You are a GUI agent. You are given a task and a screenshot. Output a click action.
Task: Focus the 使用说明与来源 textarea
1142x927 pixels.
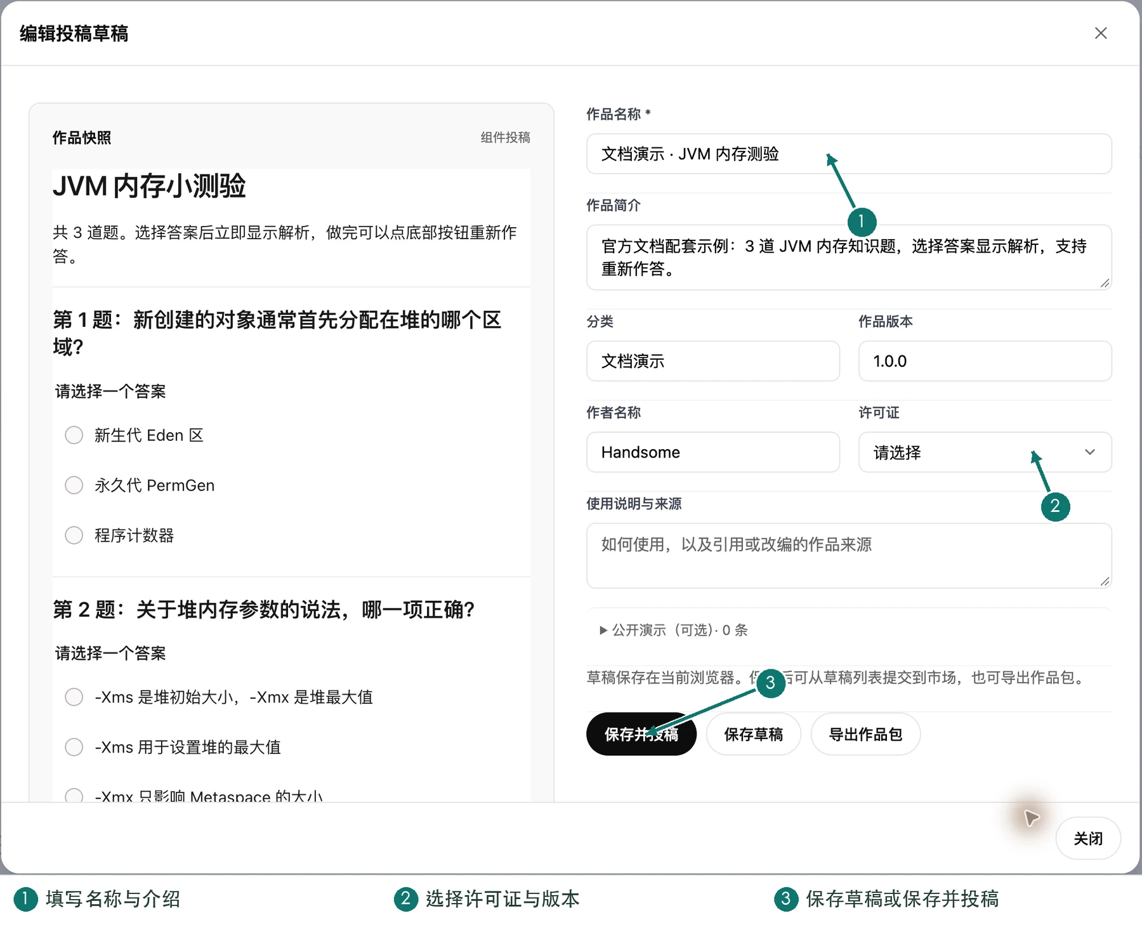click(849, 556)
